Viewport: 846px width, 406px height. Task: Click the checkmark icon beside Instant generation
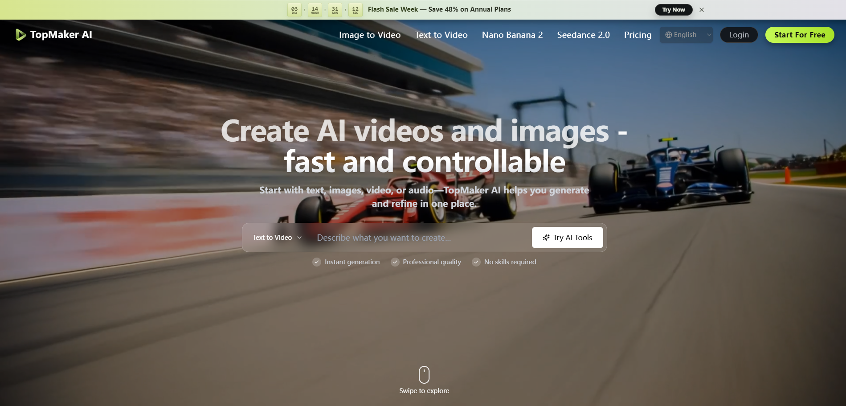point(317,262)
